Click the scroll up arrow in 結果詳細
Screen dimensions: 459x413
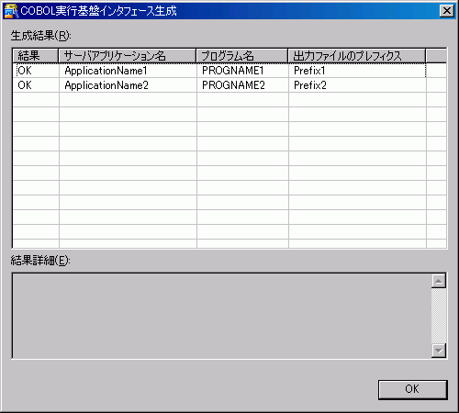coord(439,281)
